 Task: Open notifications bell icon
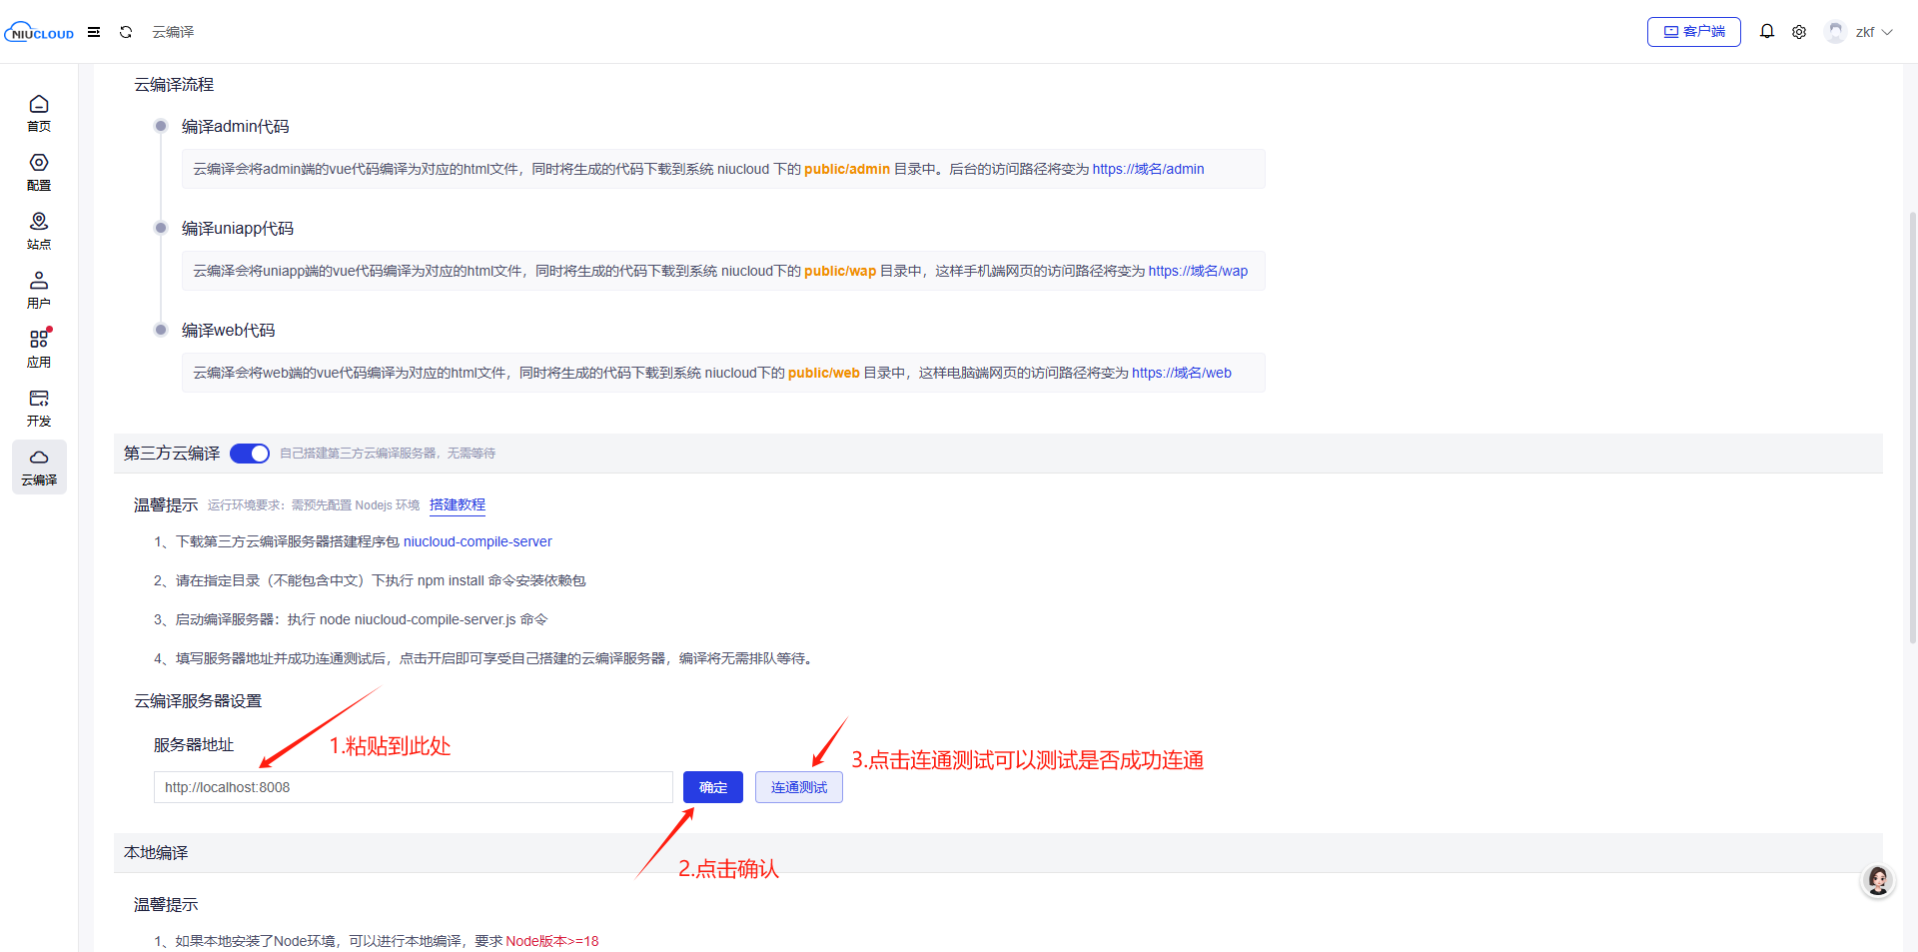(1766, 32)
